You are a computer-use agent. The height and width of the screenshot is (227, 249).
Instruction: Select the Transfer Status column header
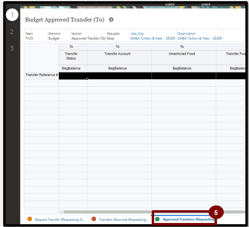point(71,56)
